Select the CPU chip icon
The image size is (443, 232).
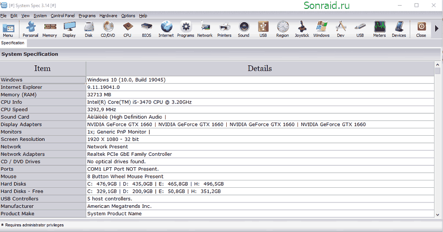point(128,29)
